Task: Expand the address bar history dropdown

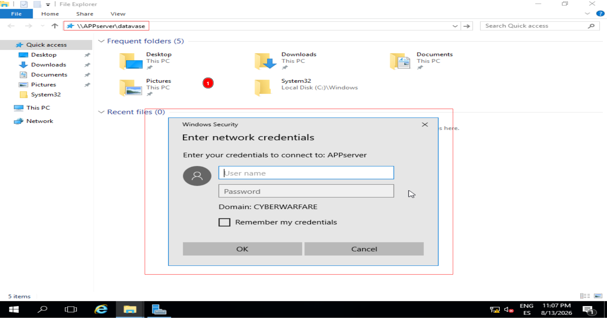Action: pyautogui.click(x=455, y=26)
